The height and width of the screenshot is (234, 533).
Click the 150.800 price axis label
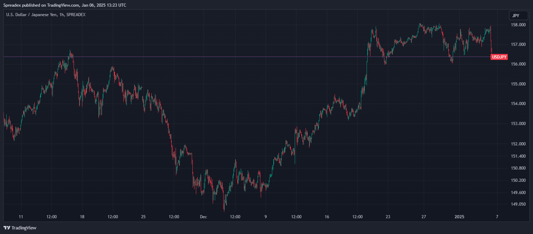point(518,168)
